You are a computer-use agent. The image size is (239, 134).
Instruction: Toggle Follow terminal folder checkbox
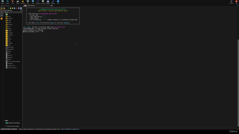(6, 126)
